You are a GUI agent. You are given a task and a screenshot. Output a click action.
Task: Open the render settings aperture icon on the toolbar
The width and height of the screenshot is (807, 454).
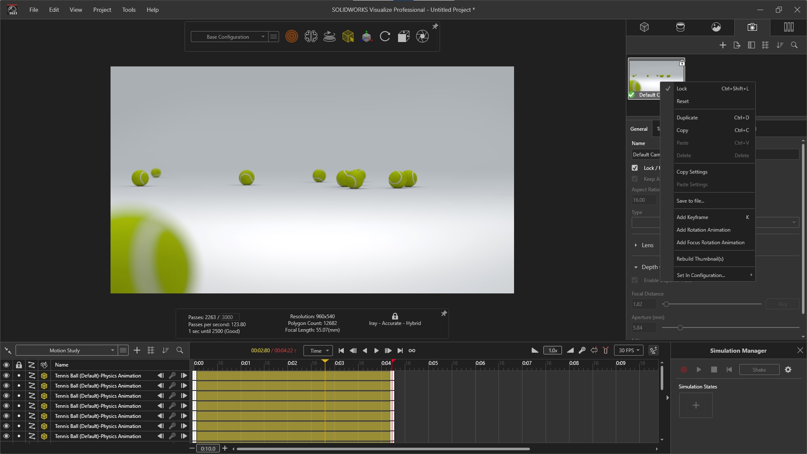[422, 37]
